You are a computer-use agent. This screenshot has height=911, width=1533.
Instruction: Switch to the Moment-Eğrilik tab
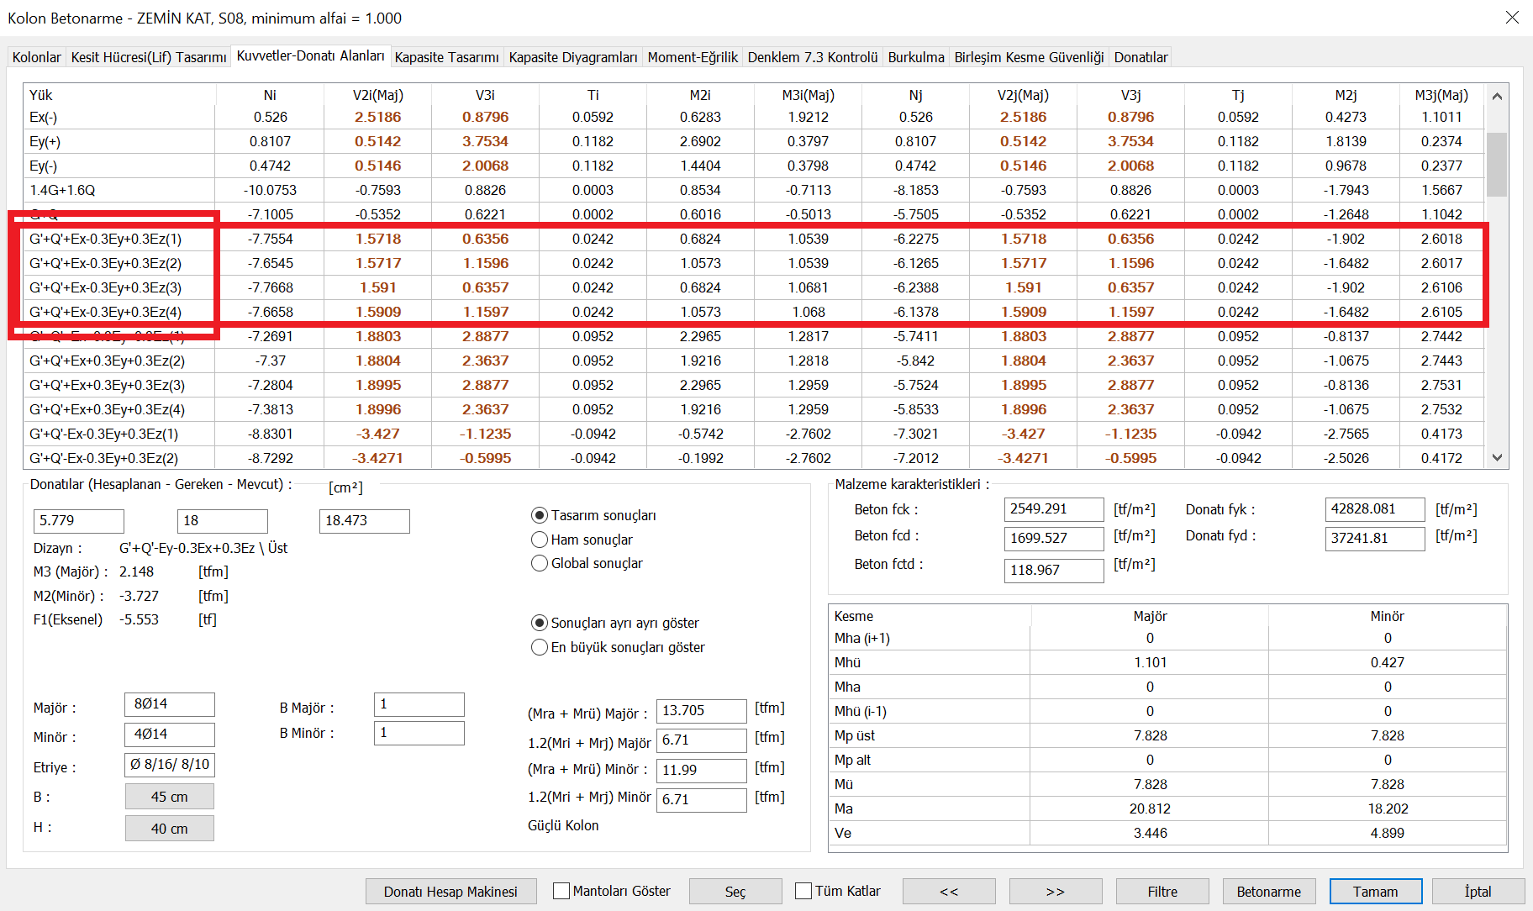point(693,57)
